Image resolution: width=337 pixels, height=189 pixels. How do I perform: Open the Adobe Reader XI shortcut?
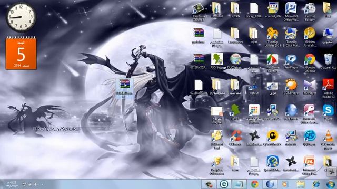pyautogui.click(x=328, y=89)
